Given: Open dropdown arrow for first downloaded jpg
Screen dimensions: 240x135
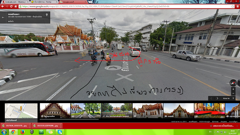Looking at the screenshot, I should [30, 126].
